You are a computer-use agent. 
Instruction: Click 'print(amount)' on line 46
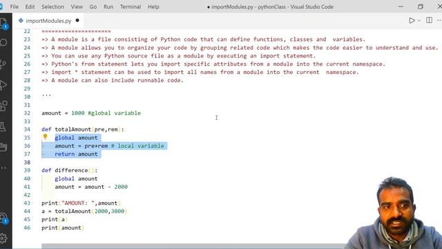[x=63, y=228]
